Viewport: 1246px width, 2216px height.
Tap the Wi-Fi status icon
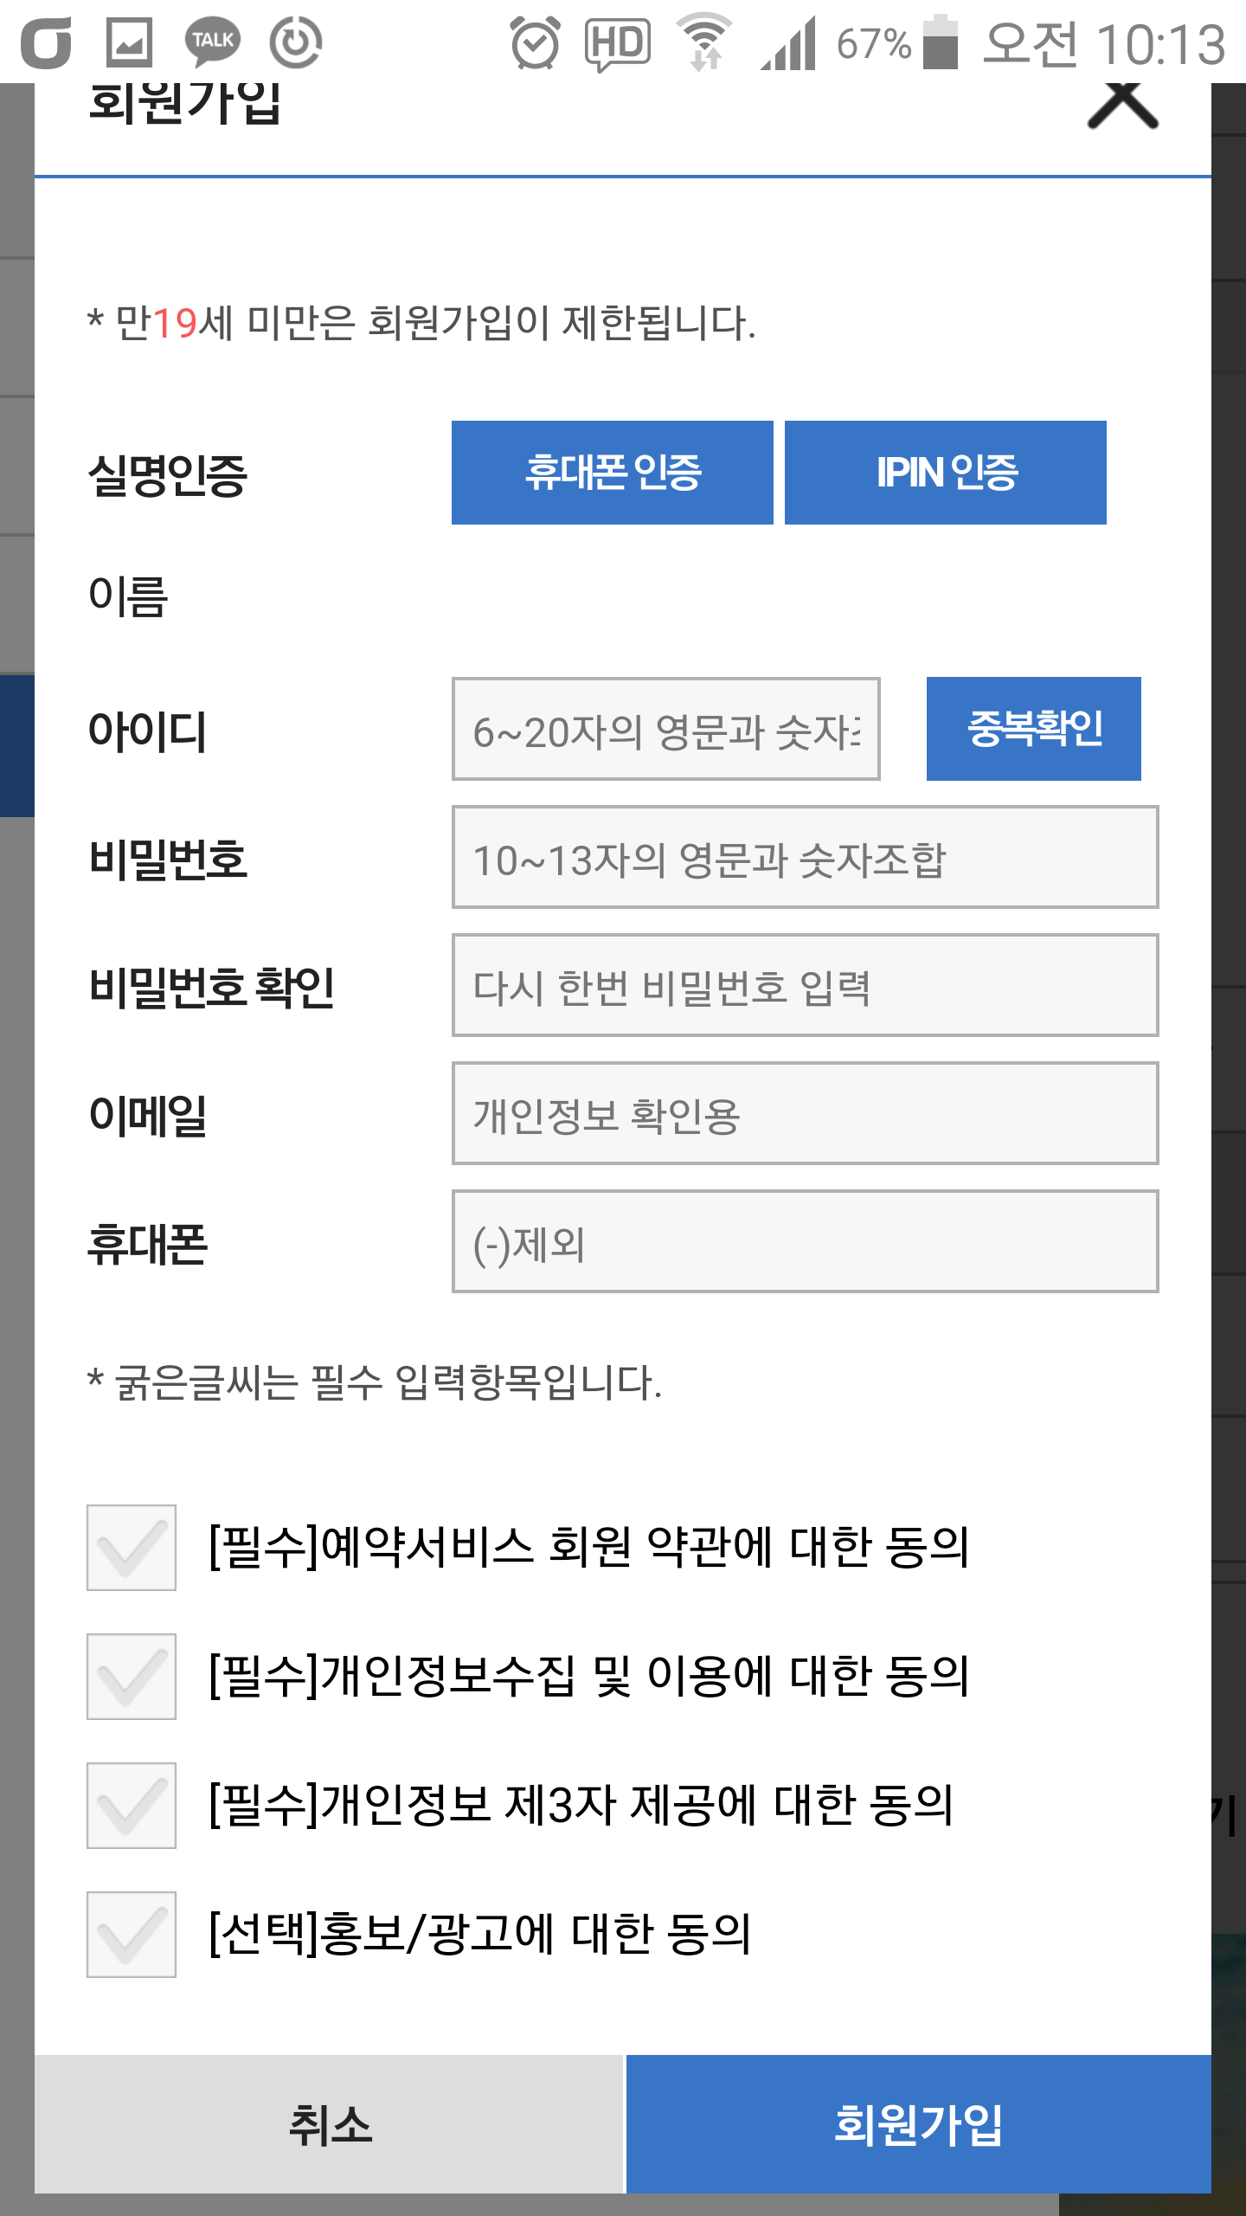tap(705, 42)
